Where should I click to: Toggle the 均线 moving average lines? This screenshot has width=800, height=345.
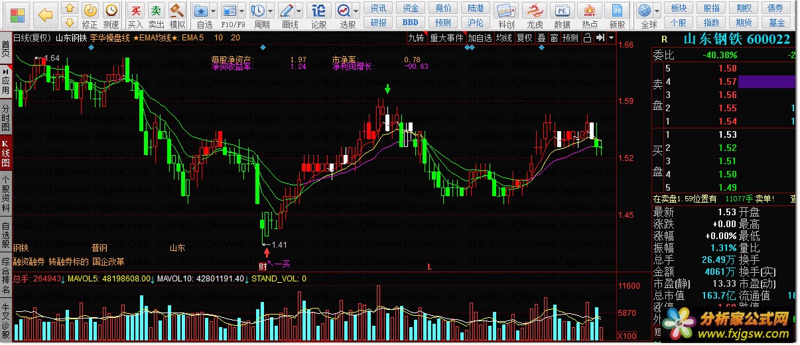505,38
